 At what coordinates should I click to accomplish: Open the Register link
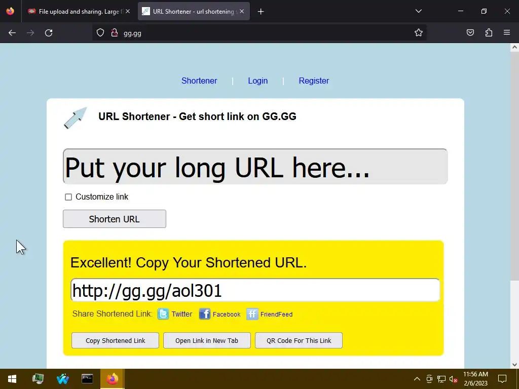(x=314, y=81)
